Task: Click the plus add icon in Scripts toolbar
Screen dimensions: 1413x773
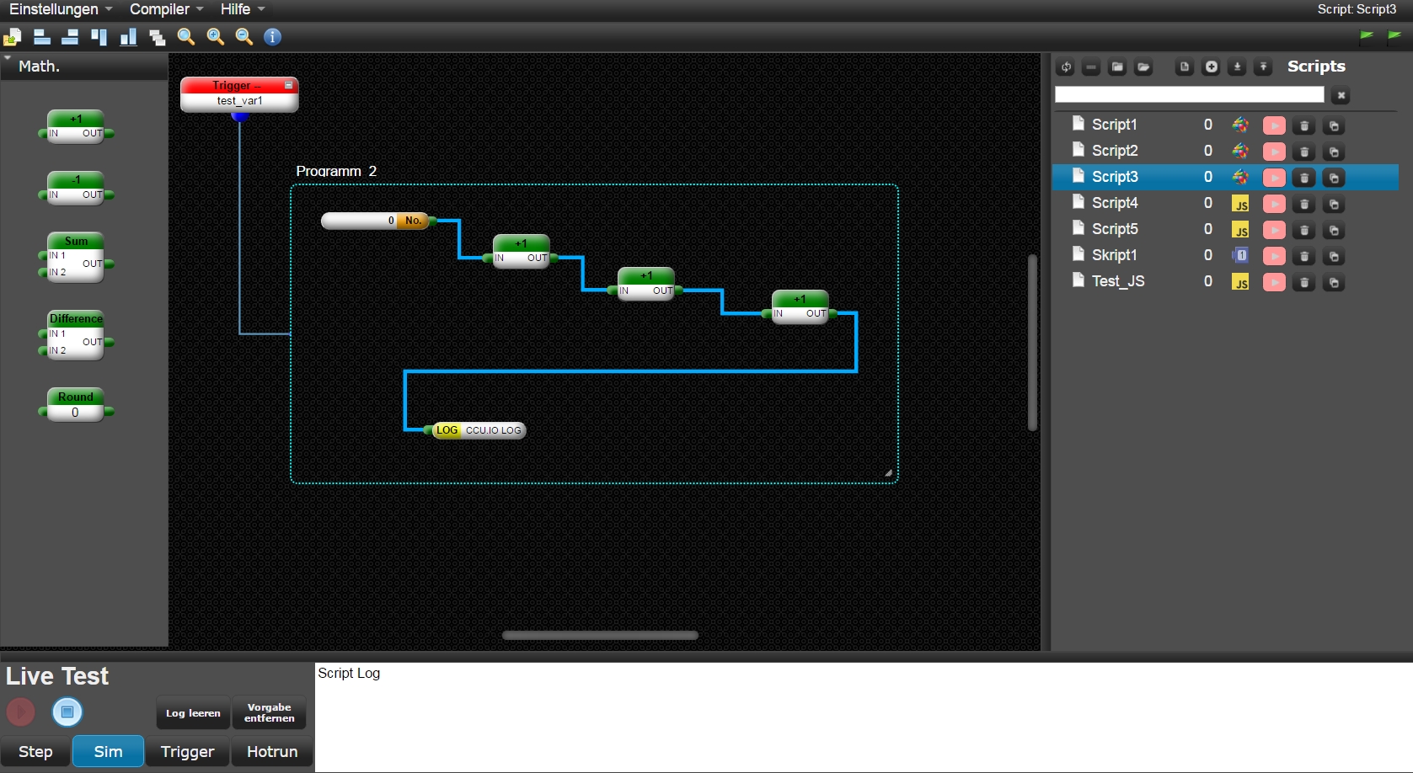Action: 1211,67
